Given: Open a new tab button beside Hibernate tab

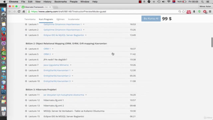Looking at the screenshot, I should point(56,7).
